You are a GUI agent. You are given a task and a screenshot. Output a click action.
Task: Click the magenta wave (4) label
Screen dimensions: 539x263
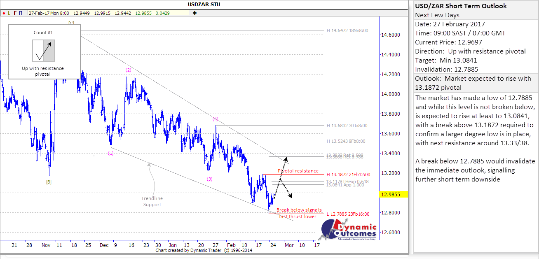click(215, 119)
